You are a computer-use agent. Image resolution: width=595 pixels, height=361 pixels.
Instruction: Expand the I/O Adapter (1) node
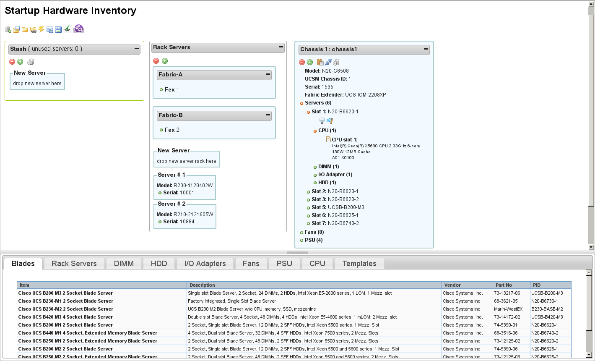[315, 175]
